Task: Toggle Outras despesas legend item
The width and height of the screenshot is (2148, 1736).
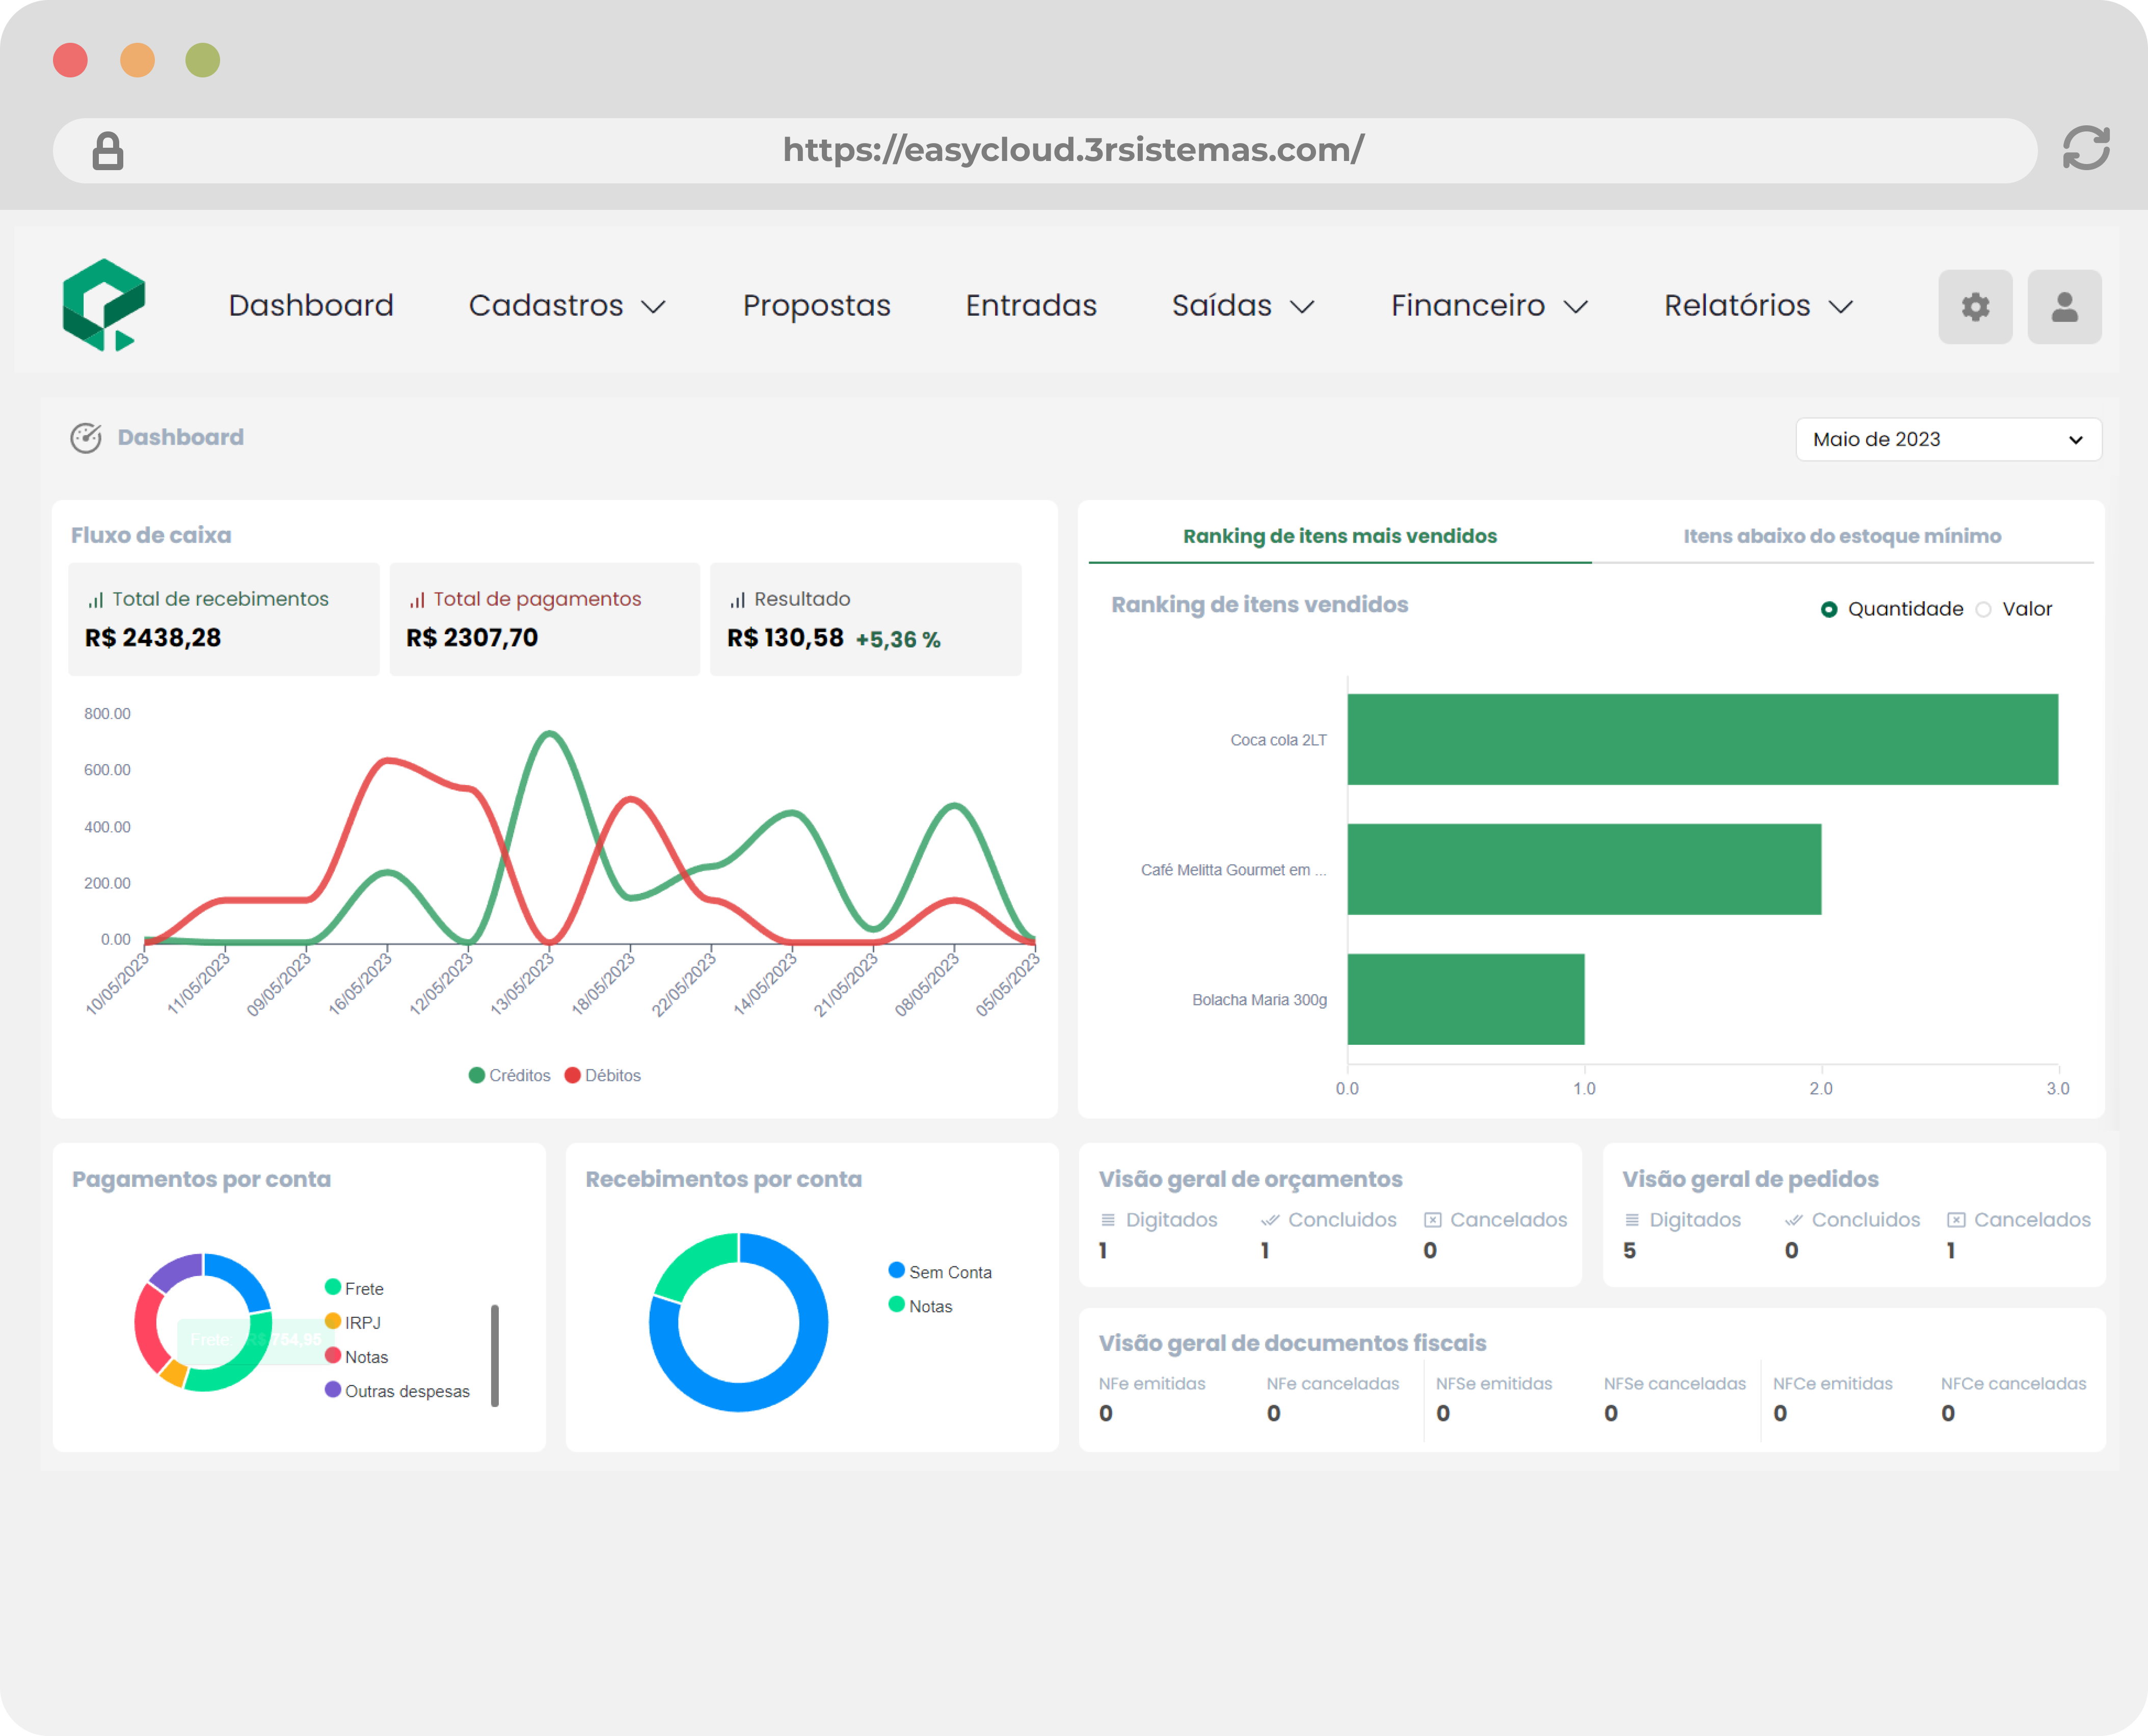Action: pos(398,1391)
